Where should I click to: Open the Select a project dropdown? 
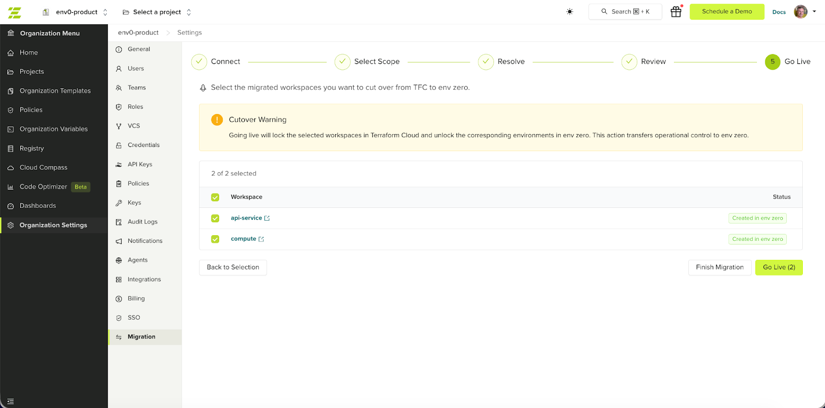coord(157,12)
